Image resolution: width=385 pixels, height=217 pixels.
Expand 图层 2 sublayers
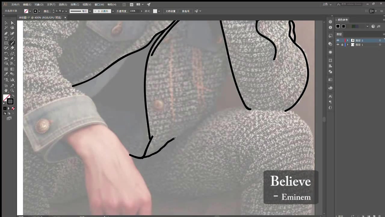pos(348,40)
